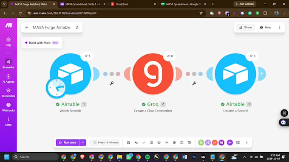Click the Share button
Viewport: 289px width, 162px height.
(x=246, y=28)
